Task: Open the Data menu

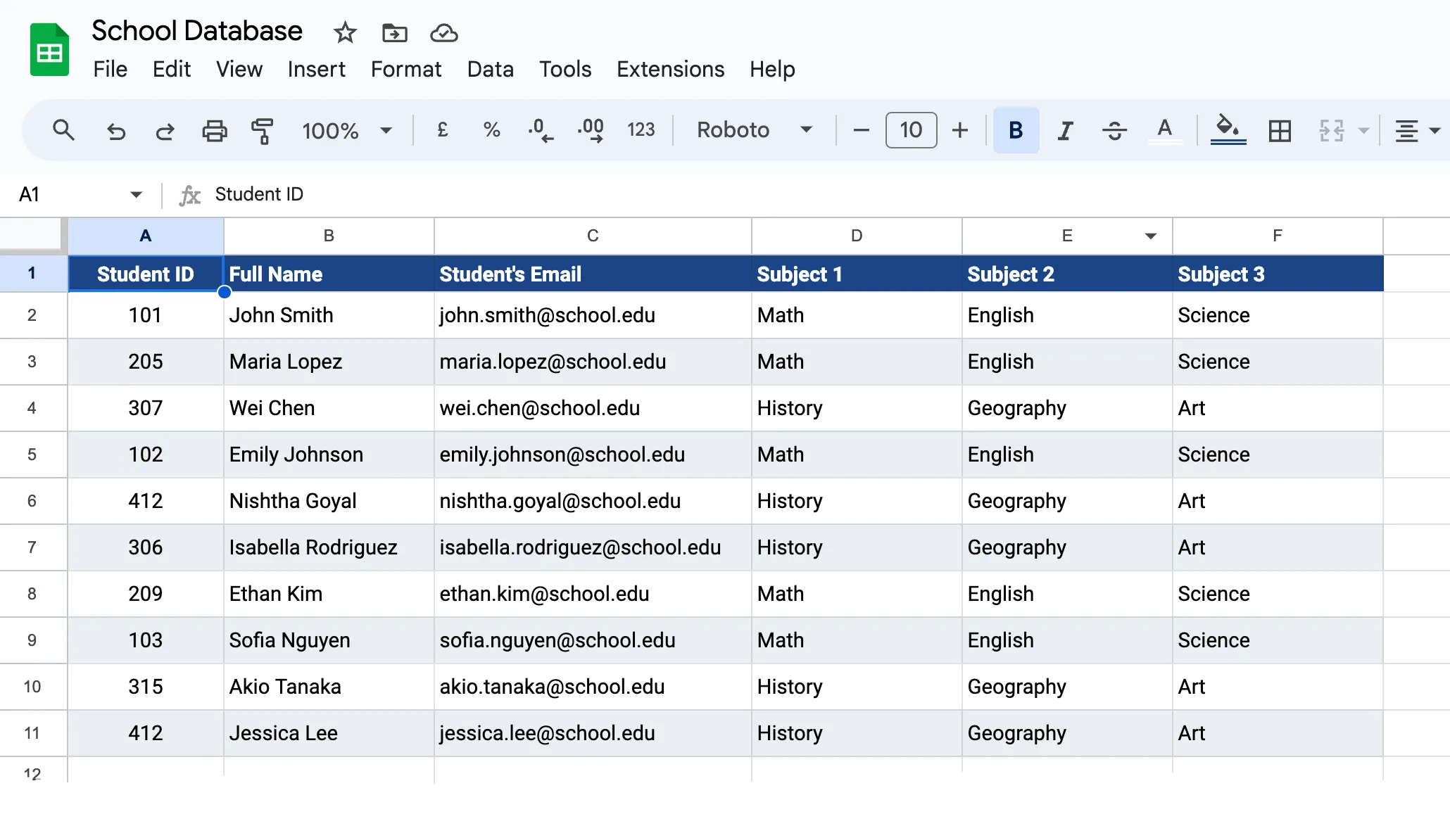Action: 490,69
